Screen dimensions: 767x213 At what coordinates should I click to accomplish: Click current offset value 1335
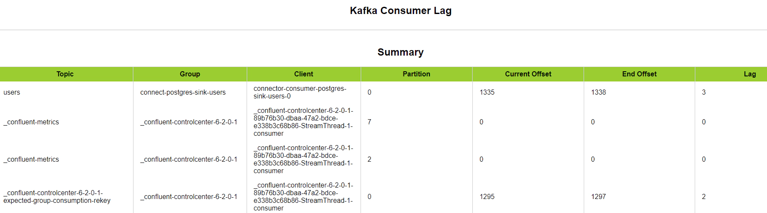coord(487,92)
